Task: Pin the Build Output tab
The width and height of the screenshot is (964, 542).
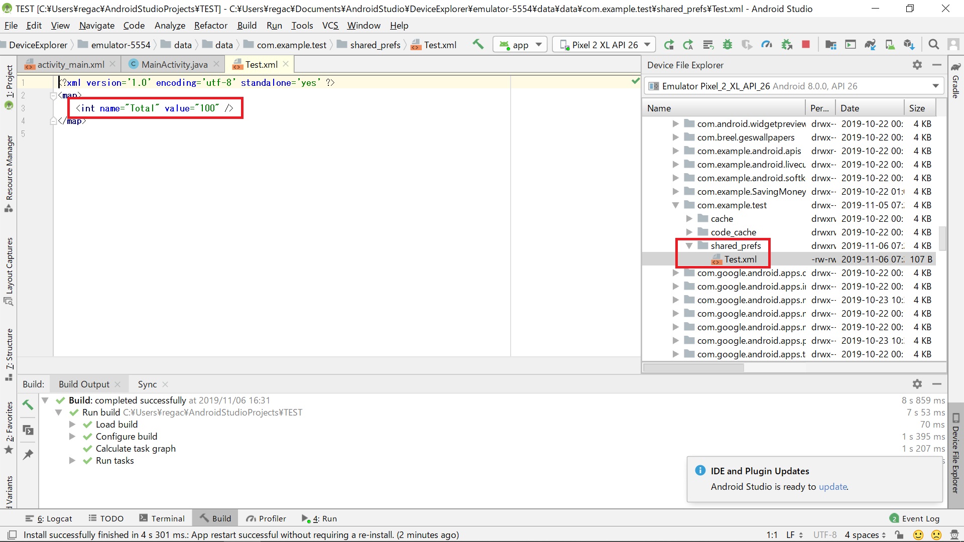Action: (x=28, y=455)
